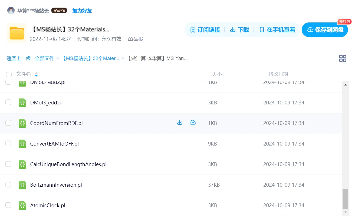Click the 保存到网盘 button
355x221 pixels.
(325, 30)
